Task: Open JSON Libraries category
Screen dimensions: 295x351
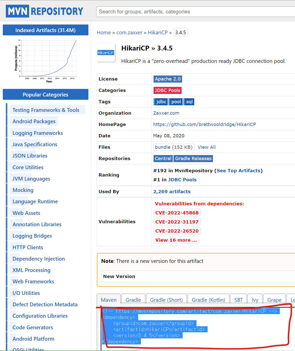Action: [30, 156]
